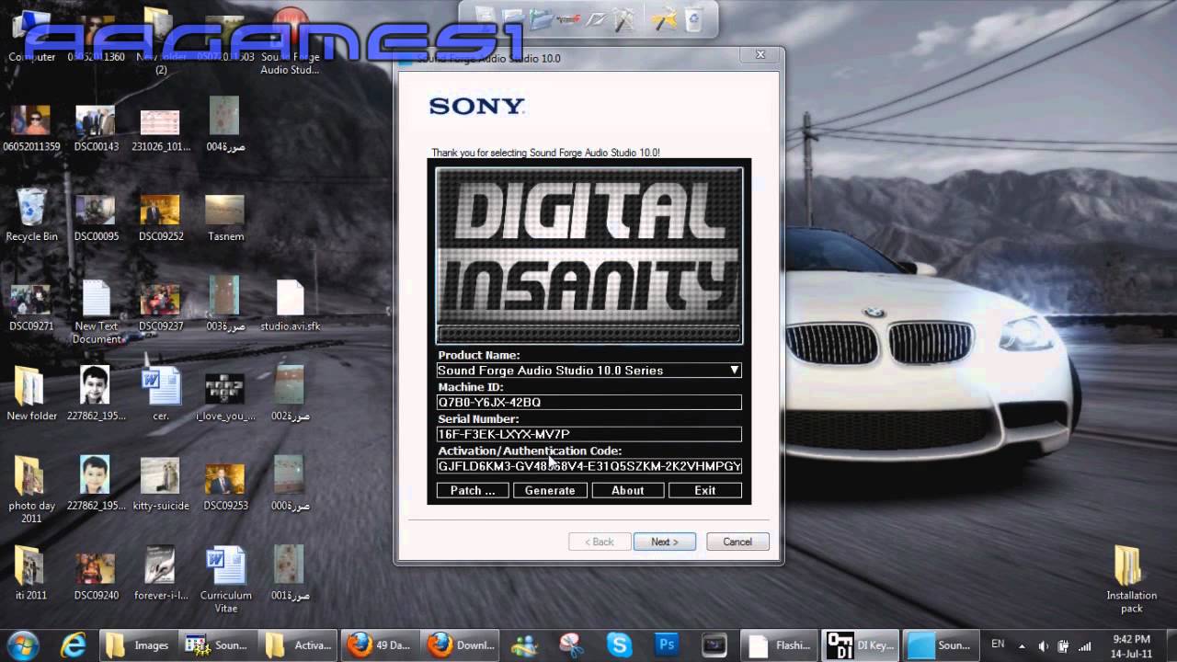The image size is (1177, 662).
Task: Select the iti 2011 folder
Action: (31, 574)
